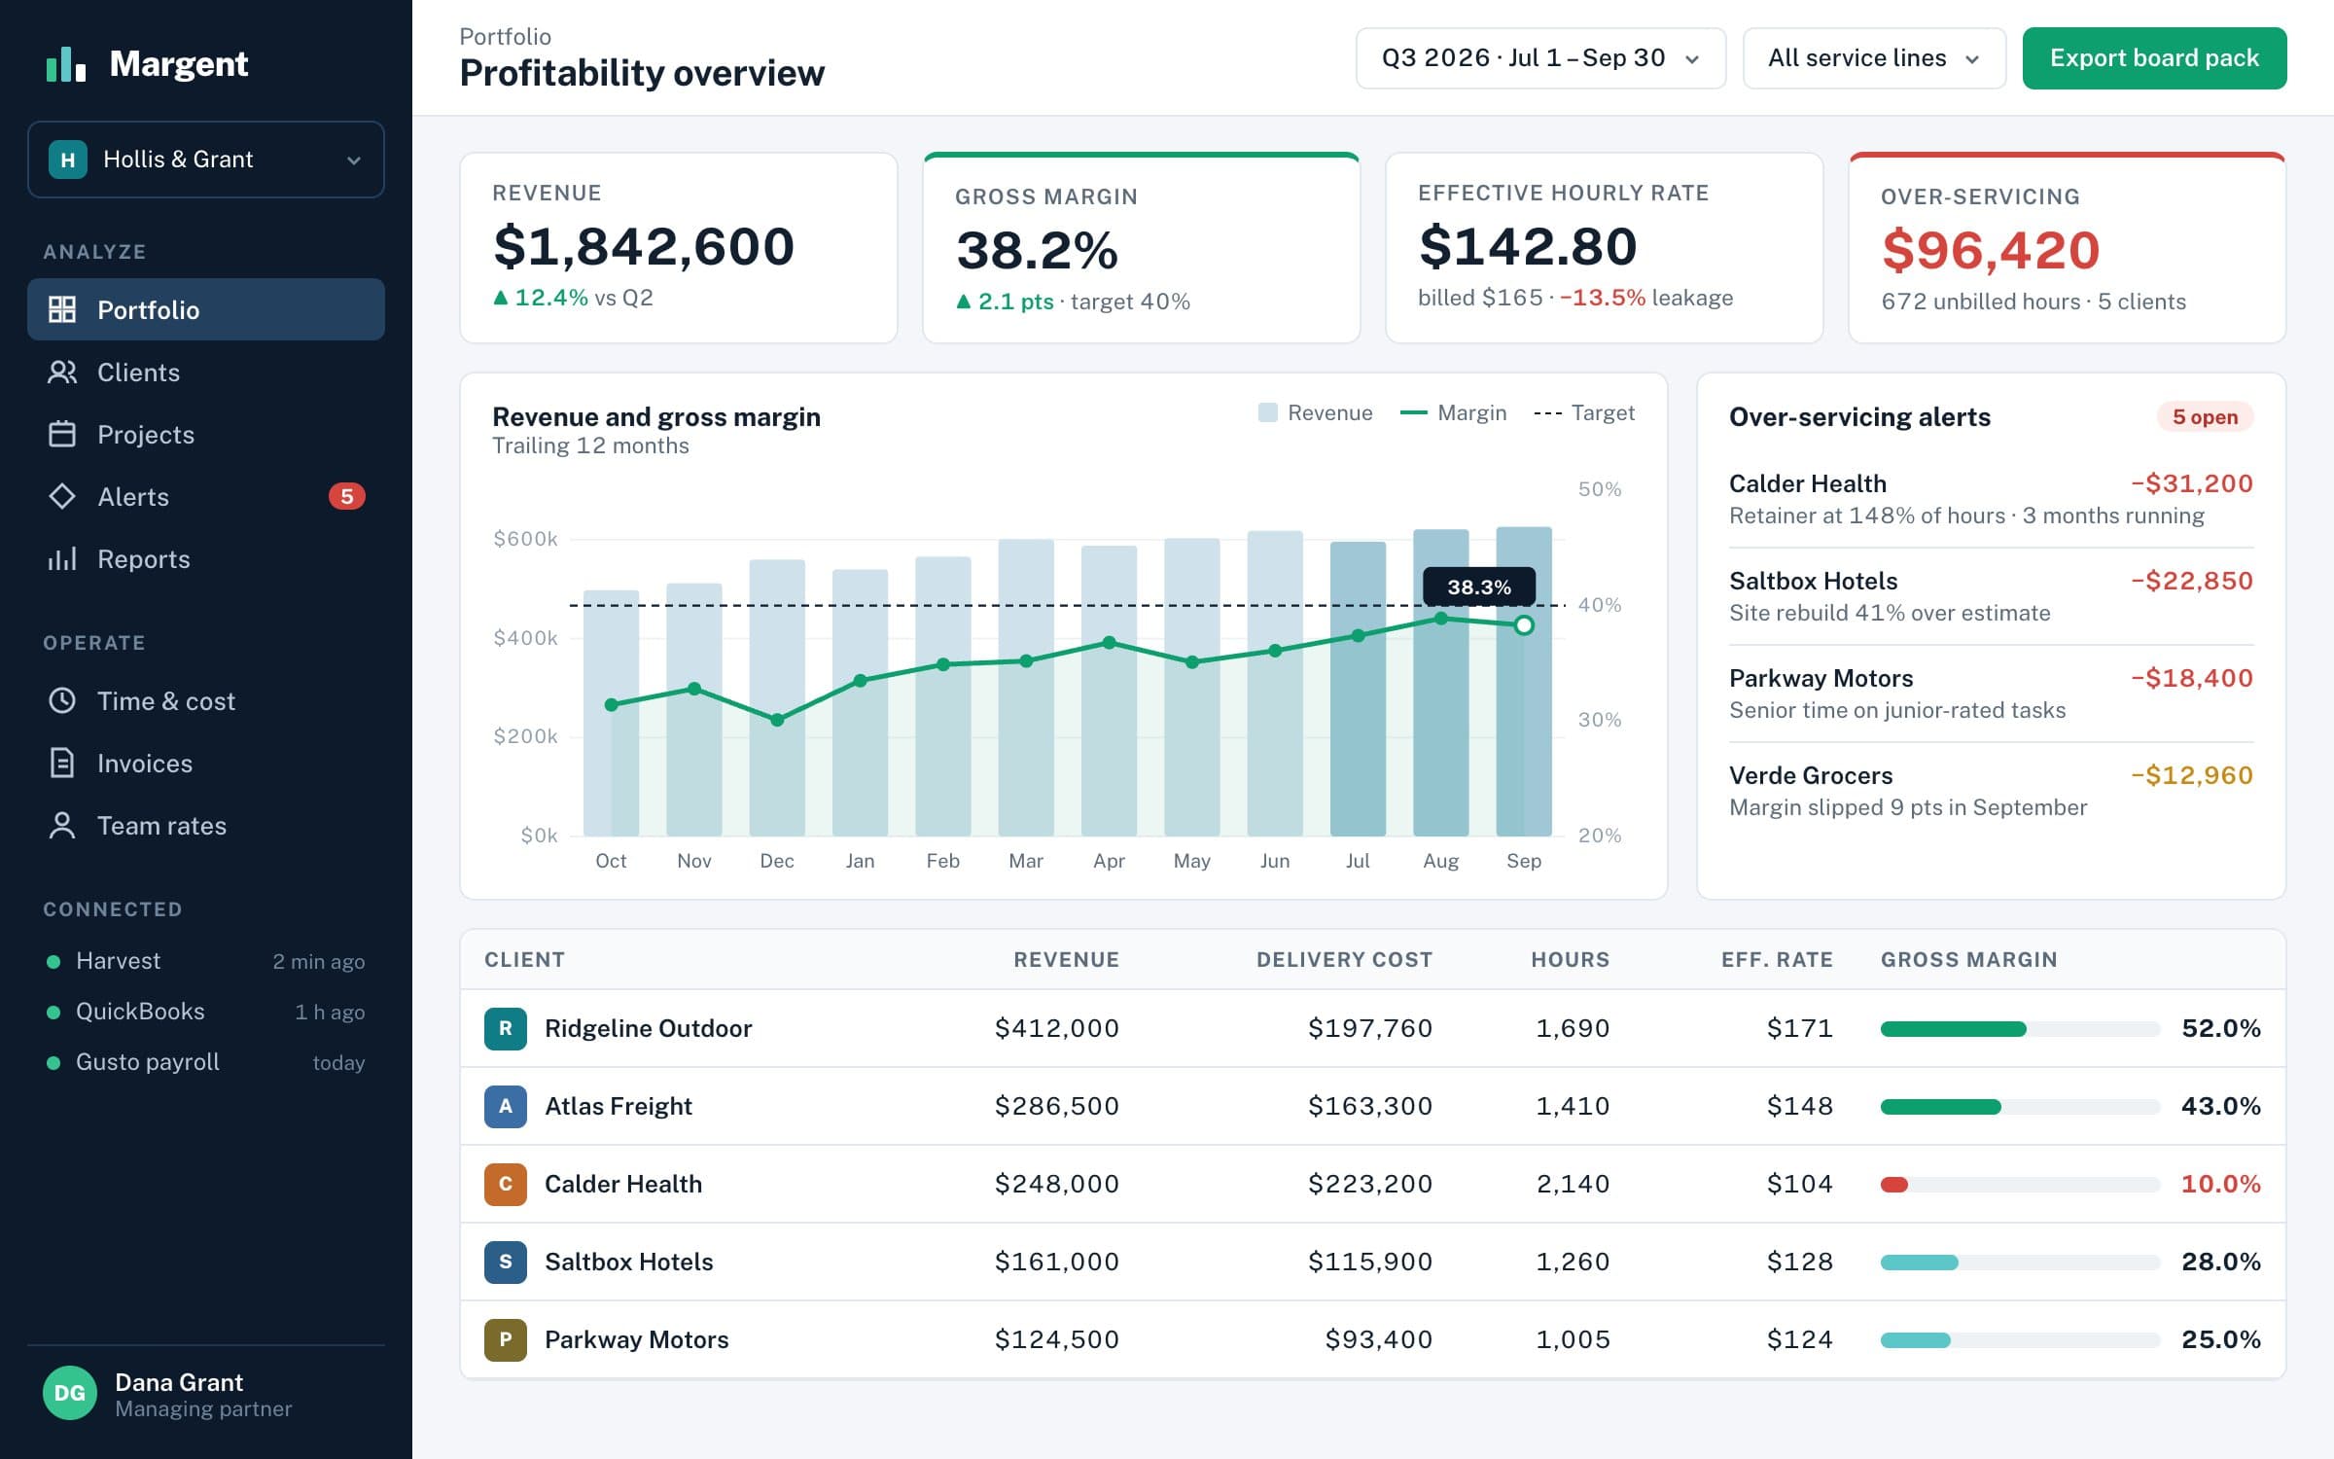The height and width of the screenshot is (1459, 2334).
Task: Open the Projects section
Action: 206,434
